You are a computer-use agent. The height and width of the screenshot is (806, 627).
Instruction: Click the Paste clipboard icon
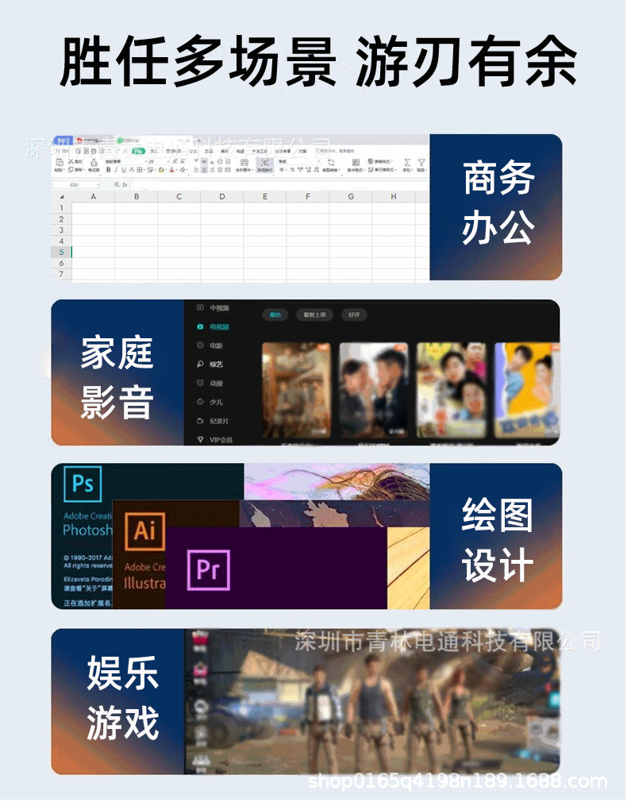click(x=59, y=163)
